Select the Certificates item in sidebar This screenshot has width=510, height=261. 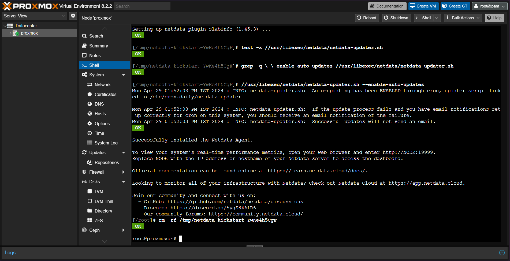pyautogui.click(x=106, y=94)
